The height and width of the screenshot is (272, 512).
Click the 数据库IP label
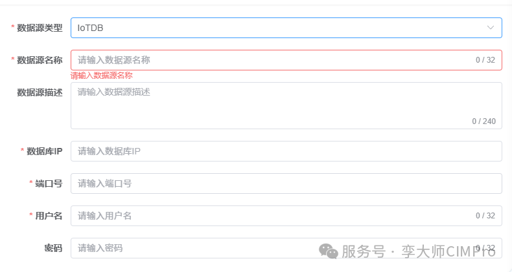[45, 151]
